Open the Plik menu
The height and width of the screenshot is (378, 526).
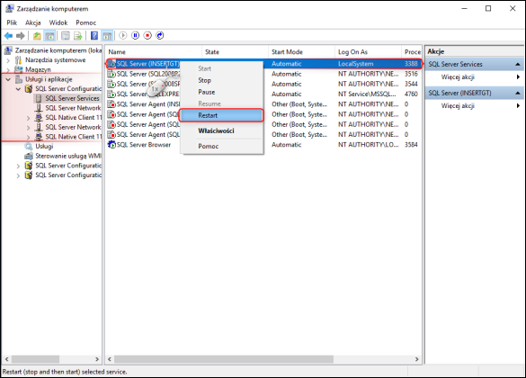12,22
